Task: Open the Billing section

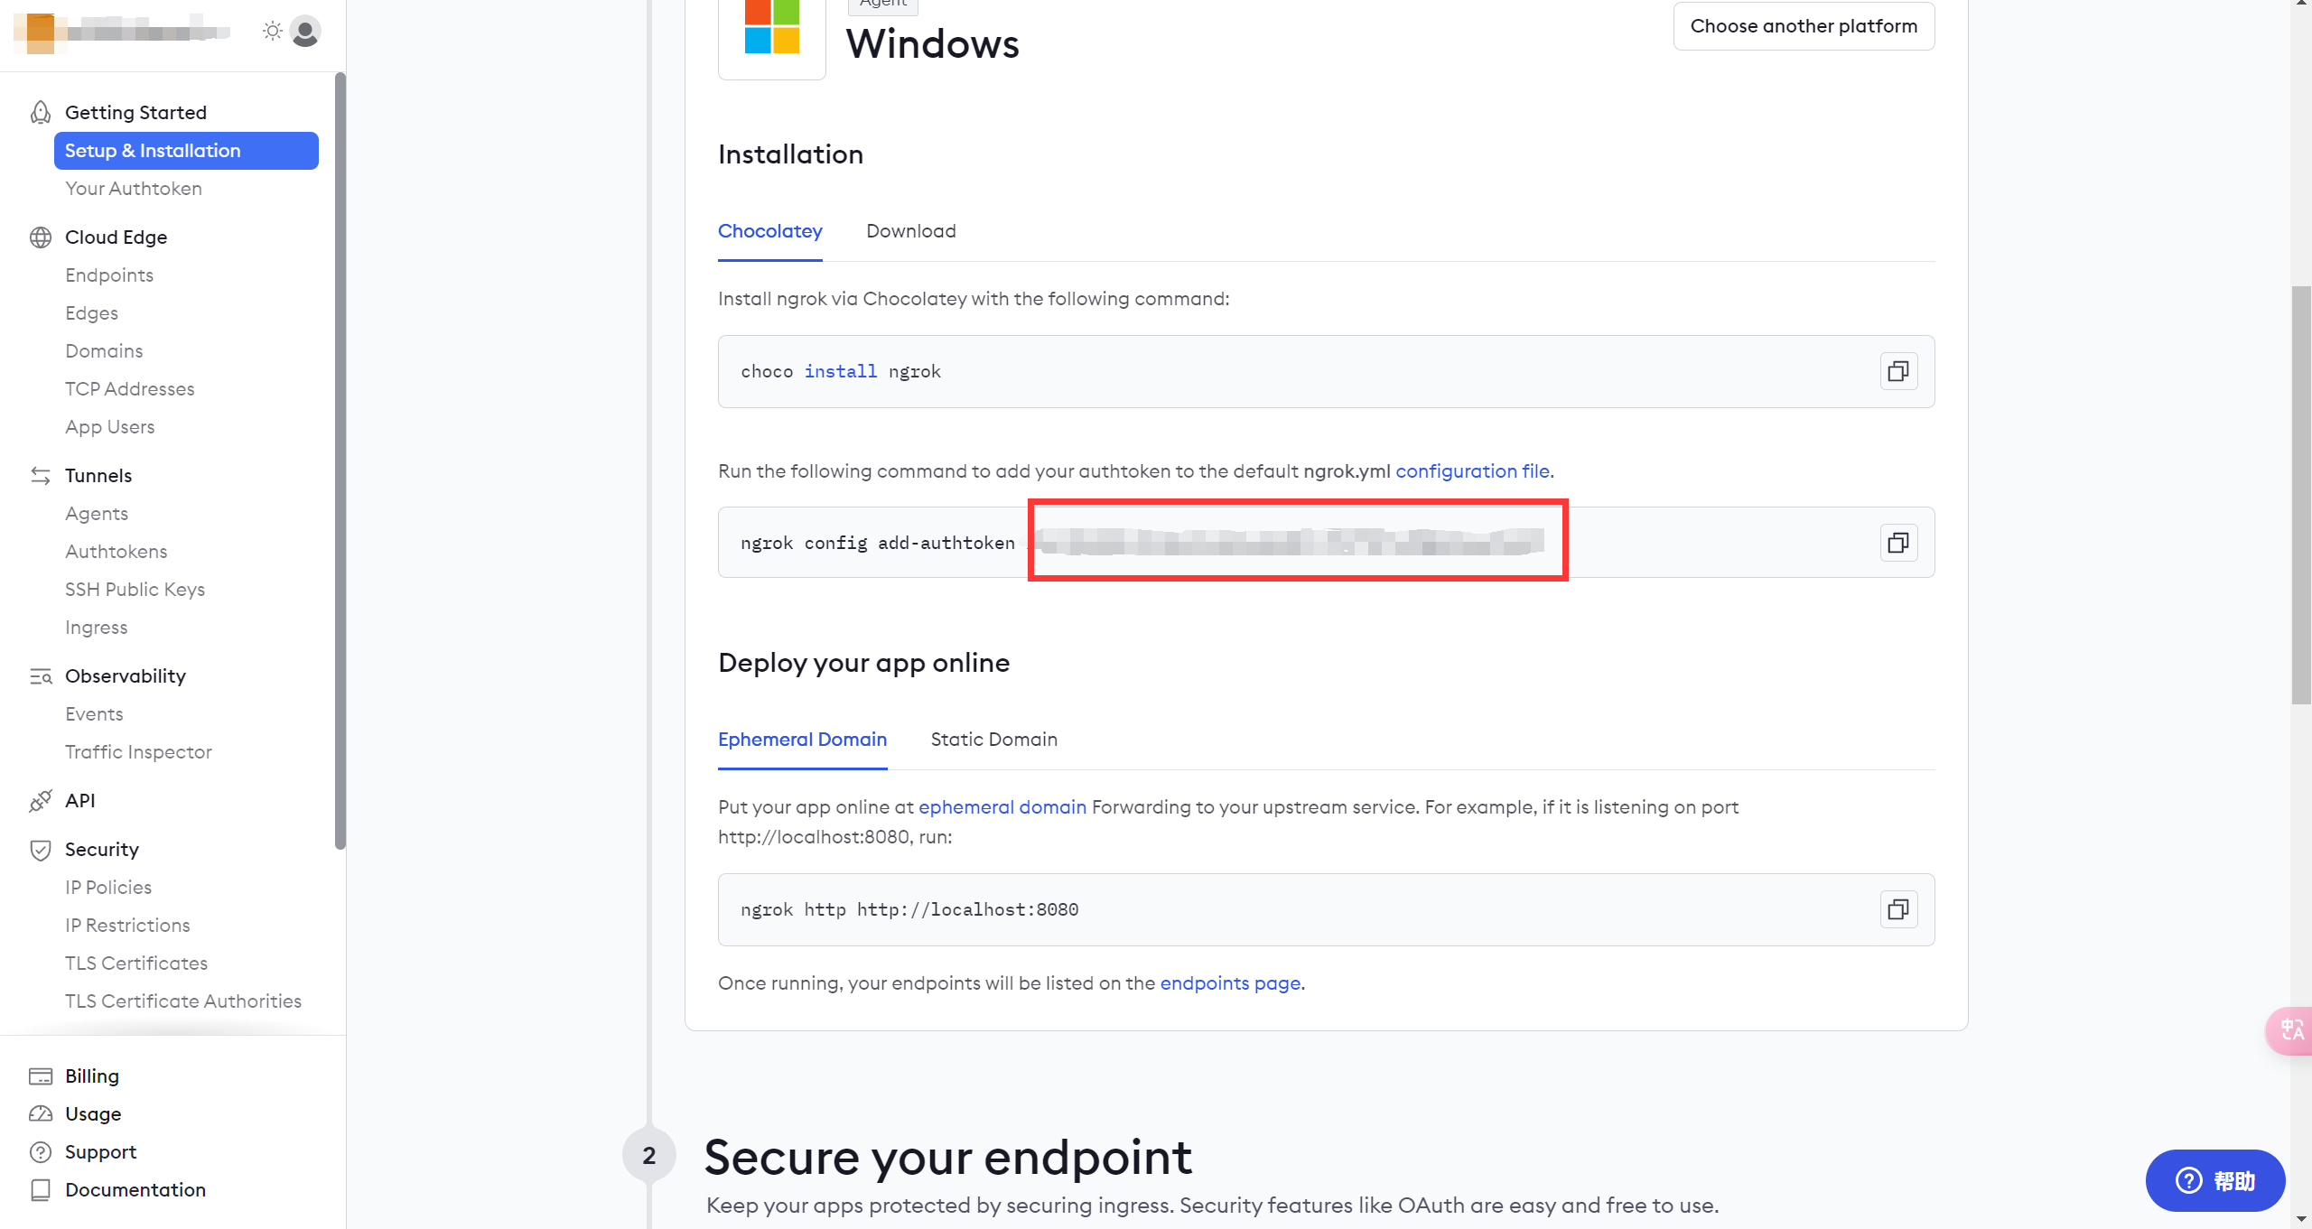Action: (92, 1075)
